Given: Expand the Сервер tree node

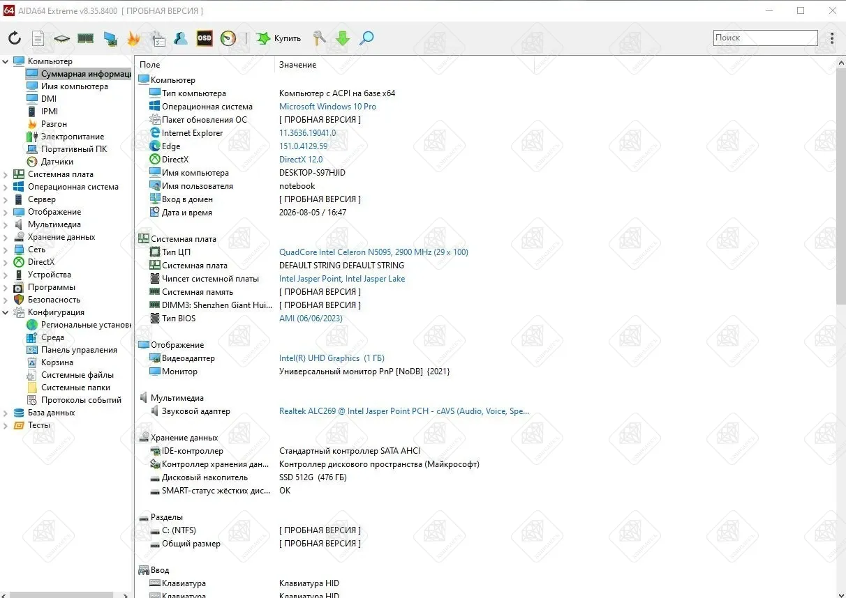Looking at the screenshot, I should [6, 199].
